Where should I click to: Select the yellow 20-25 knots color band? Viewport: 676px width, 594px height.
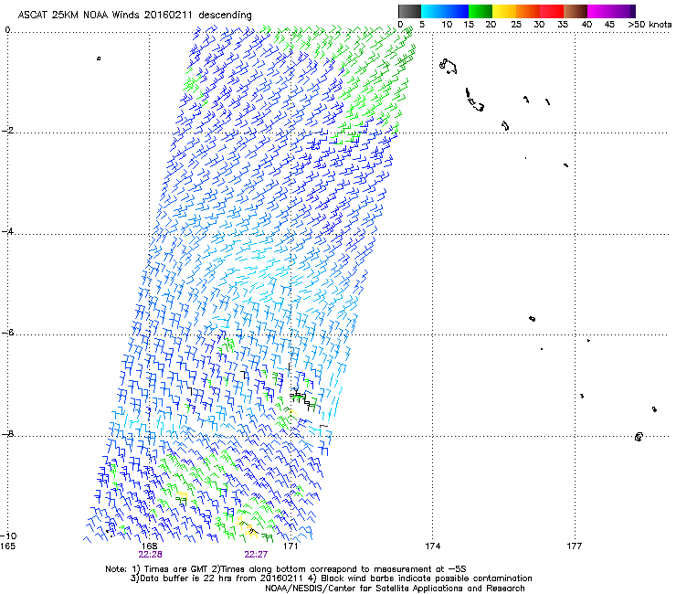pyautogui.click(x=504, y=11)
